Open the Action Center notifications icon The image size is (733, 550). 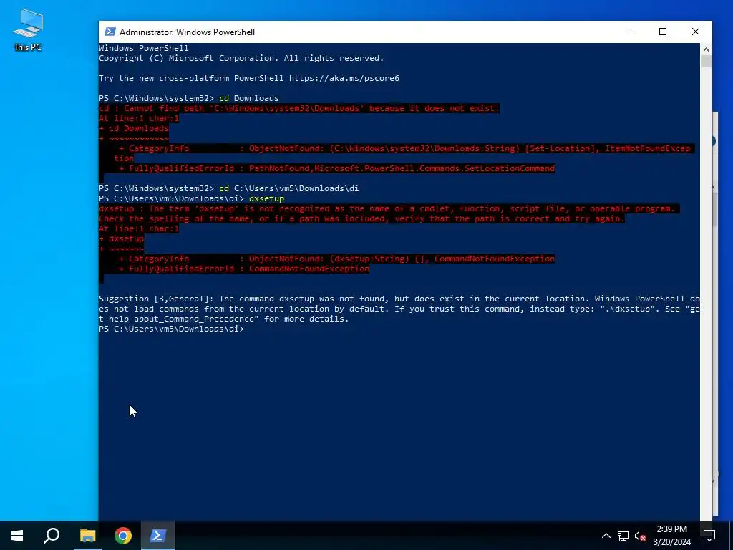tap(709, 536)
